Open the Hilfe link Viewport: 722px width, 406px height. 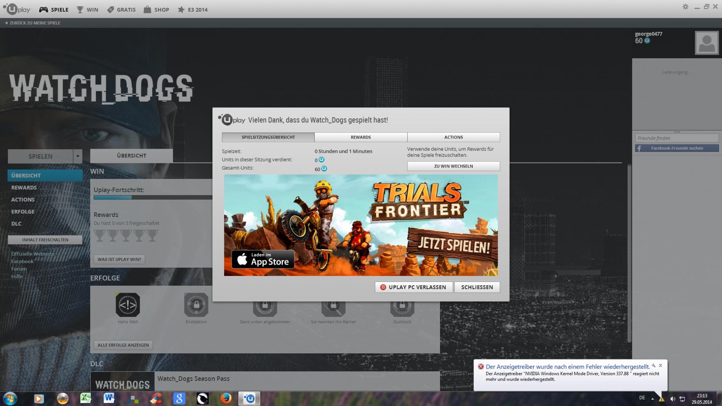tap(17, 277)
